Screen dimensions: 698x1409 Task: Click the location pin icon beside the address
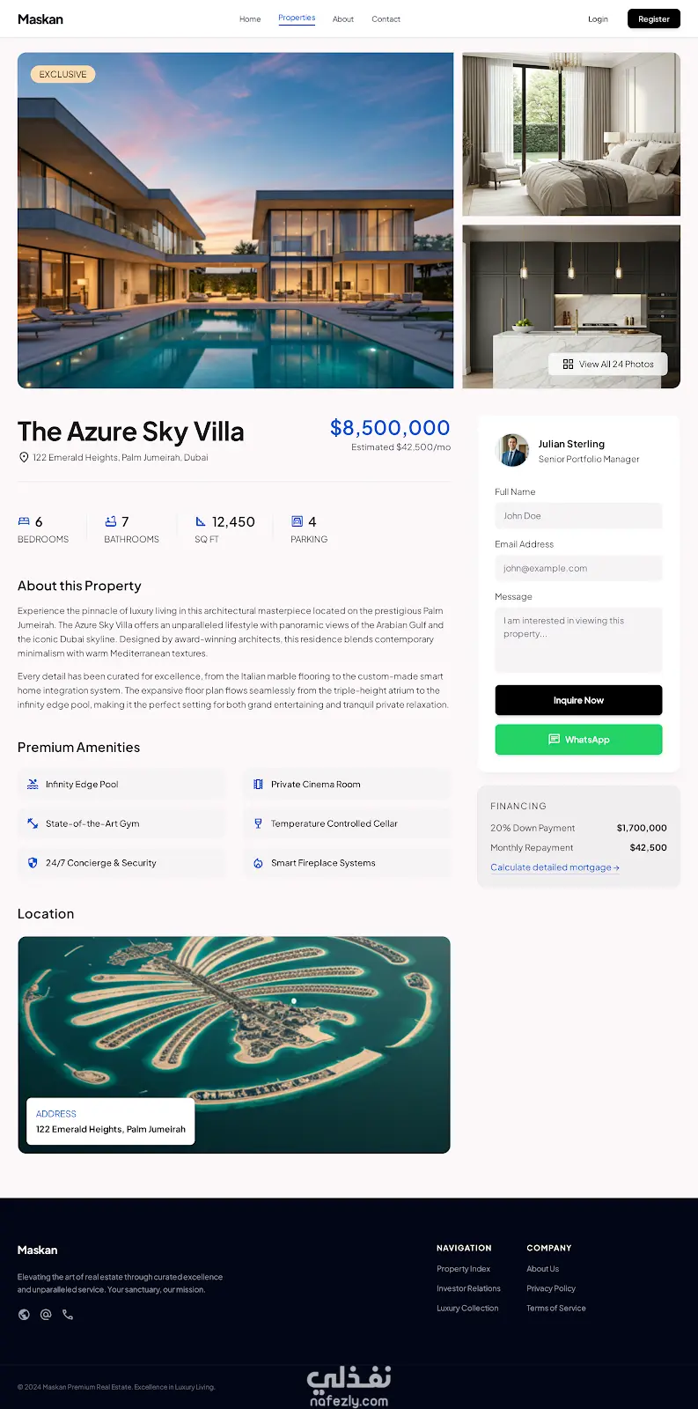(x=24, y=458)
